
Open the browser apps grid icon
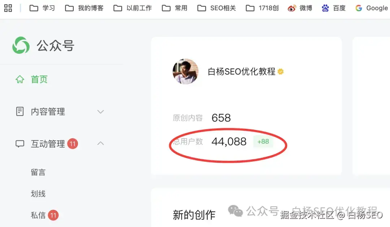point(8,8)
